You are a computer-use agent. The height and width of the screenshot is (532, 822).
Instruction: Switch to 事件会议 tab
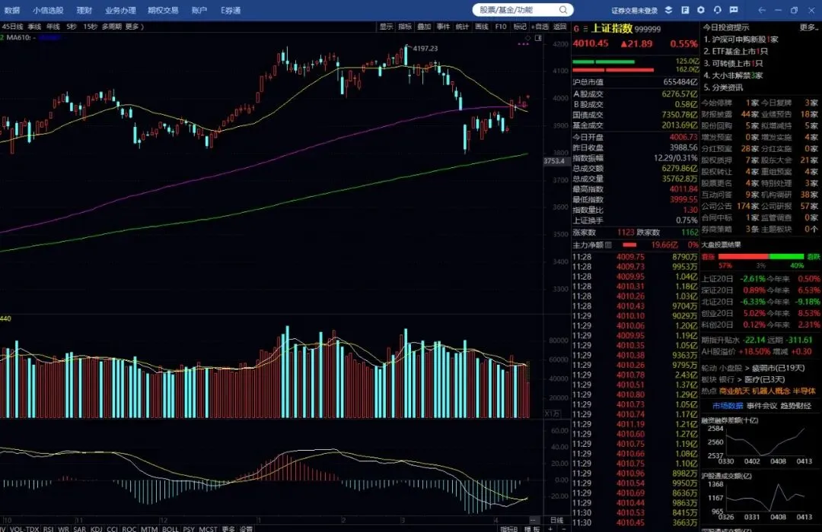coord(762,406)
